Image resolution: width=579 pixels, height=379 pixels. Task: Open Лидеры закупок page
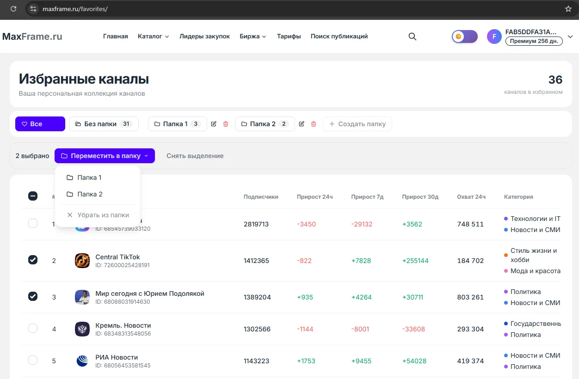click(204, 37)
